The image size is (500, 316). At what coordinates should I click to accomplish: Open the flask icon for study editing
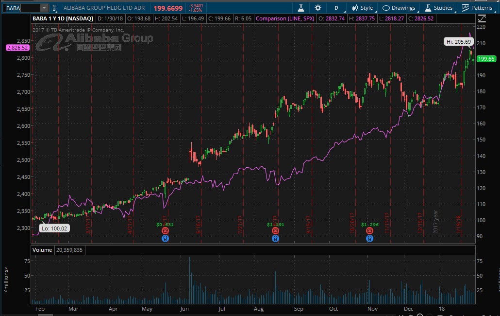[x=300, y=8]
